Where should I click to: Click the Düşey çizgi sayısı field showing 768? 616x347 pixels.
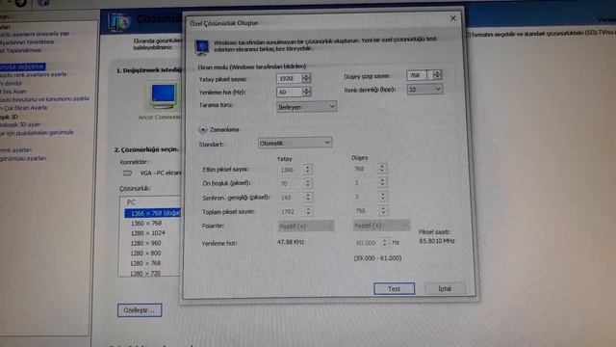coord(420,75)
